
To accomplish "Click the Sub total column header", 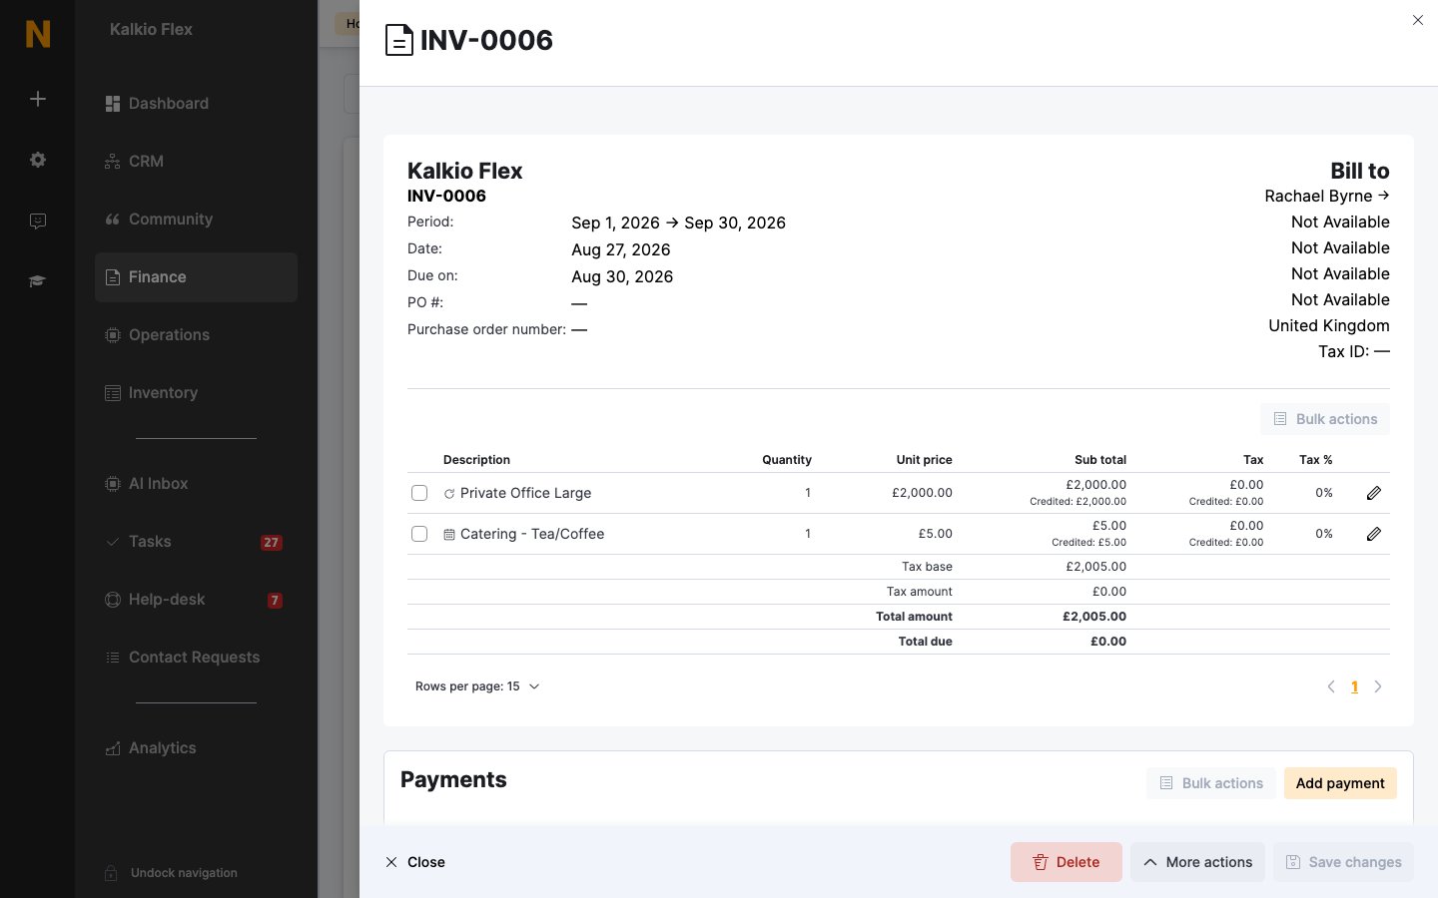I will pyautogui.click(x=1100, y=460).
